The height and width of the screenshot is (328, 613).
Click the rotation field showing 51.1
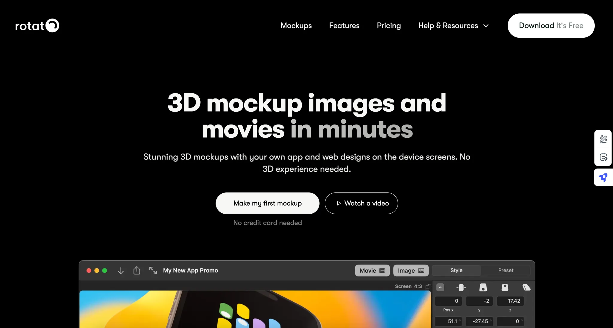click(448, 321)
